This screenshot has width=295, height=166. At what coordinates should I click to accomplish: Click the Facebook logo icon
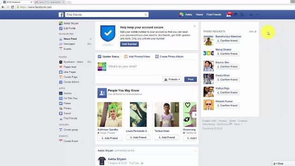pyautogui.click(x=61, y=14)
